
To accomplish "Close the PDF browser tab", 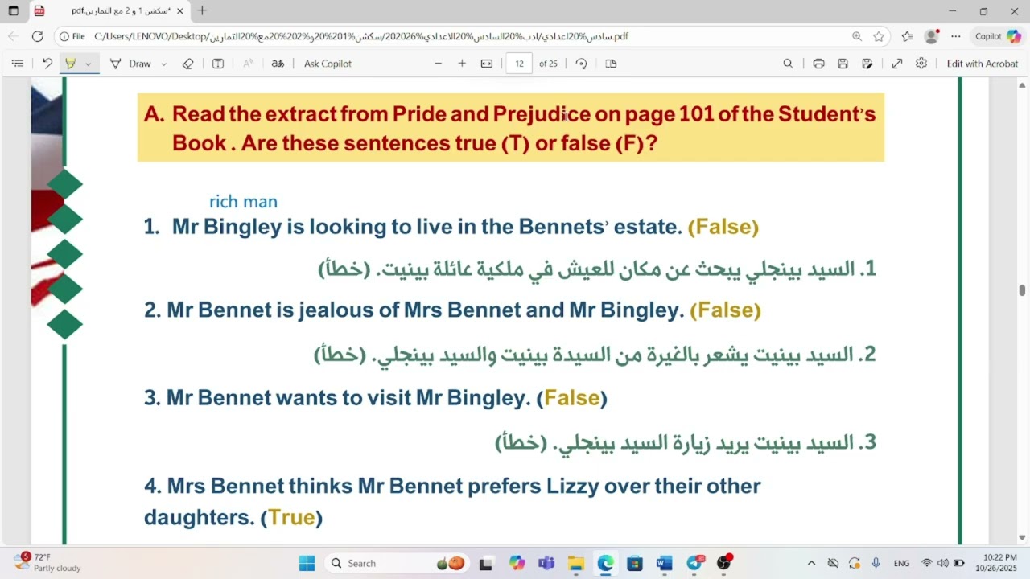I will click(180, 11).
